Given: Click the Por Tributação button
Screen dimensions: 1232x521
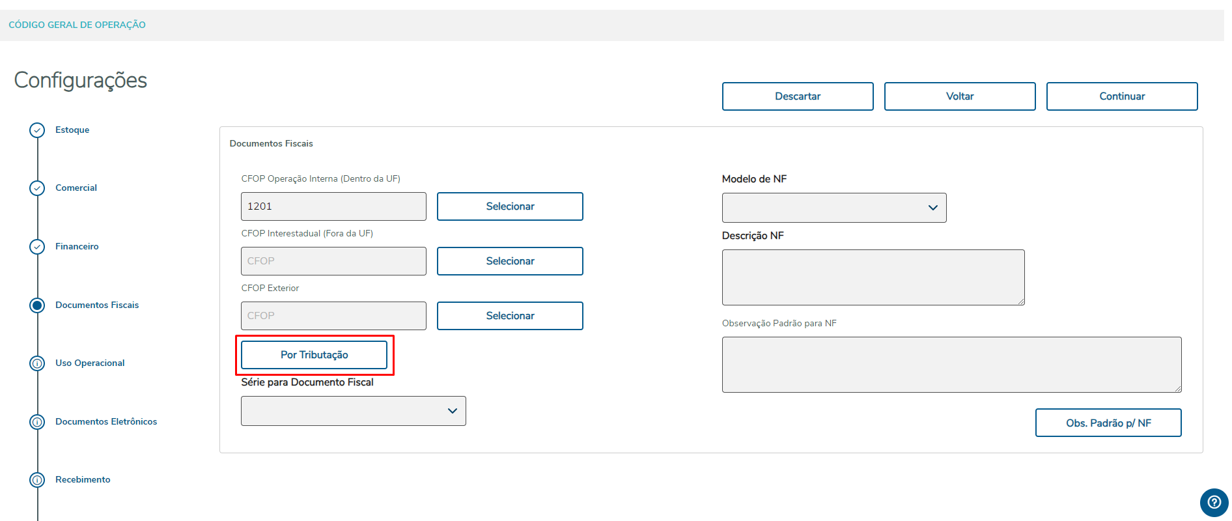Looking at the screenshot, I should [314, 355].
